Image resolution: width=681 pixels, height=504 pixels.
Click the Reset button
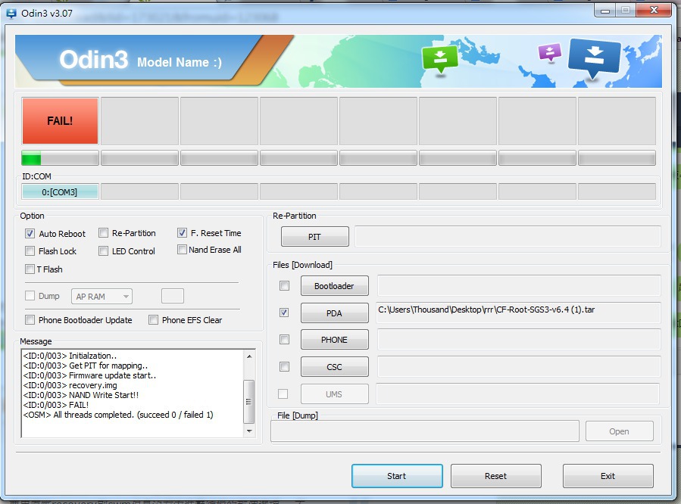pos(495,476)
